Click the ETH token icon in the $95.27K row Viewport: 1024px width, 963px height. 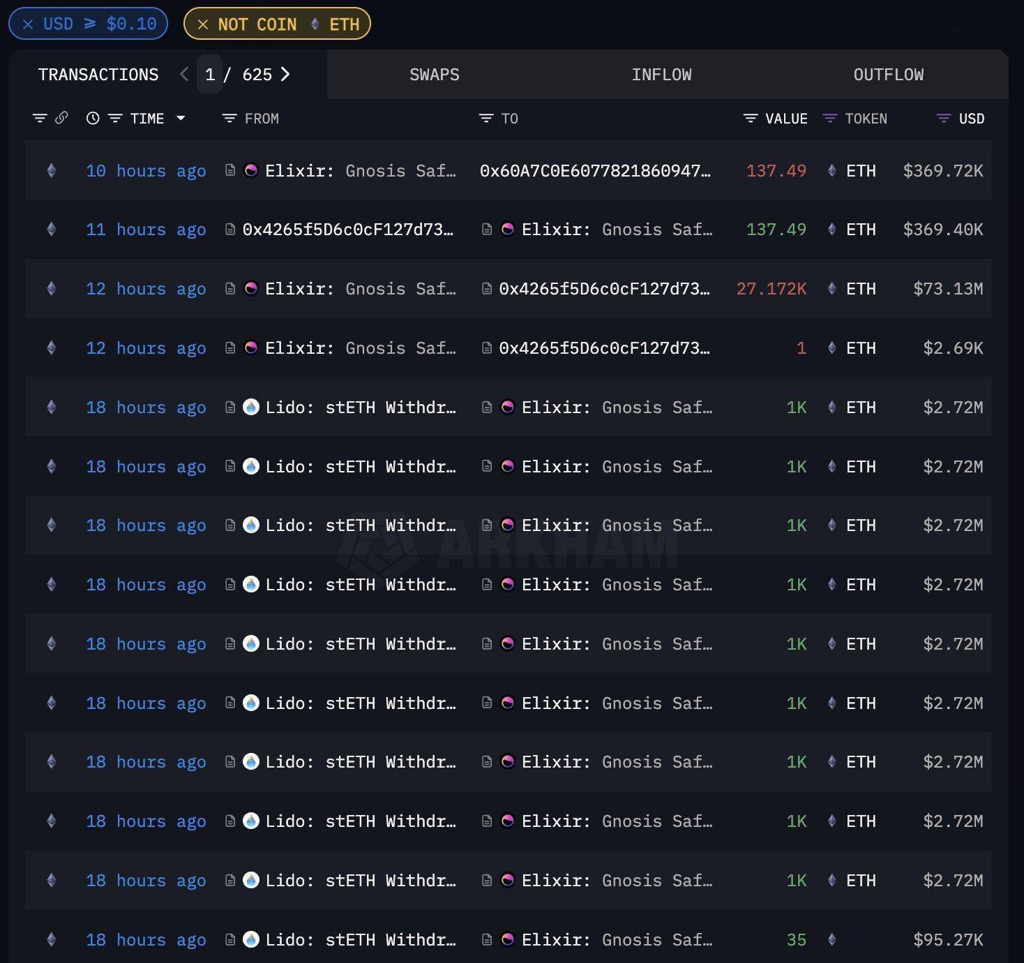[x=831, y=940]
